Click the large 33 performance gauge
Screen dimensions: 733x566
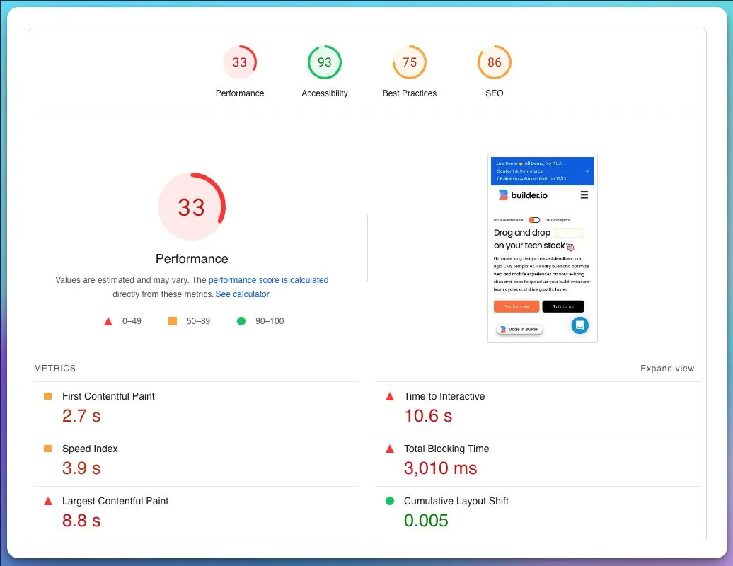[192, 207]
